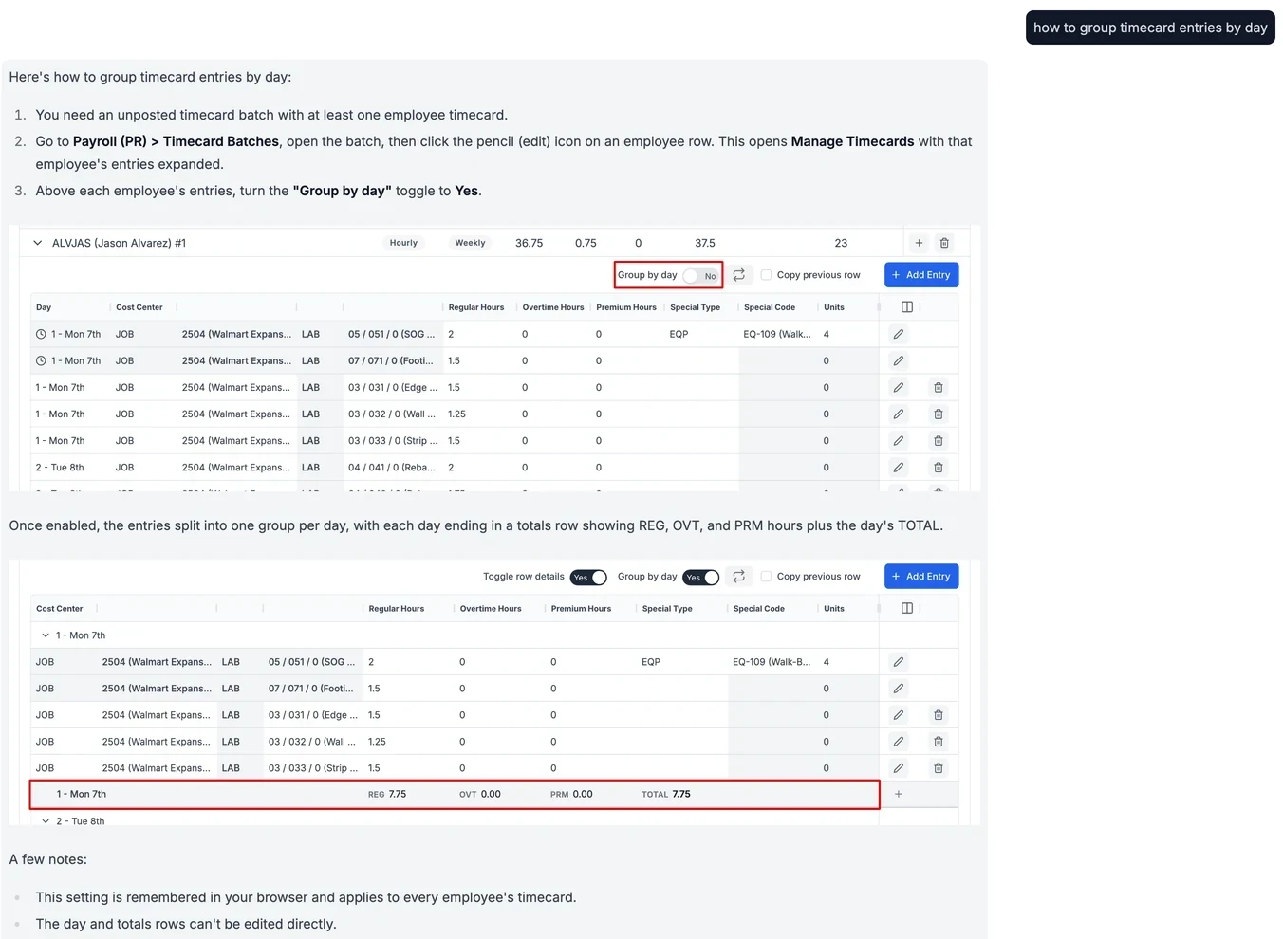This screenshot has width=1283, height=939.
Task: Delete the 03 / 031 entry in the ungrouped table
Action: [x=939, y=388]
